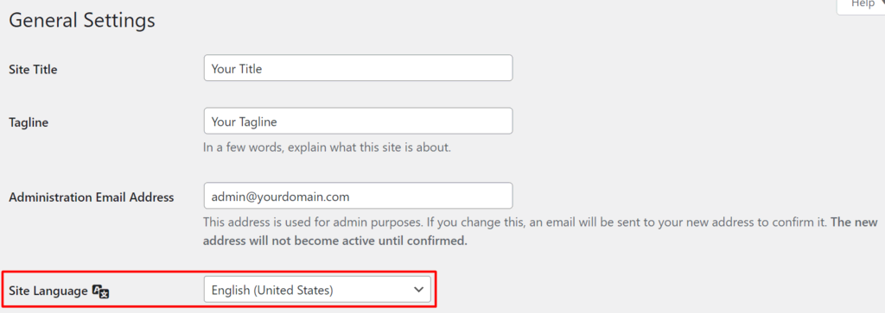Click the arrow on the Help tab
Image resolution: width=885 pixels, height=313 pixels.
point(882,3)
